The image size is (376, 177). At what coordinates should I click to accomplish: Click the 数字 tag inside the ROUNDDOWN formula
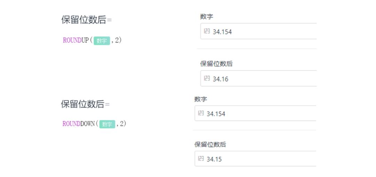click(x=107, y=124)
